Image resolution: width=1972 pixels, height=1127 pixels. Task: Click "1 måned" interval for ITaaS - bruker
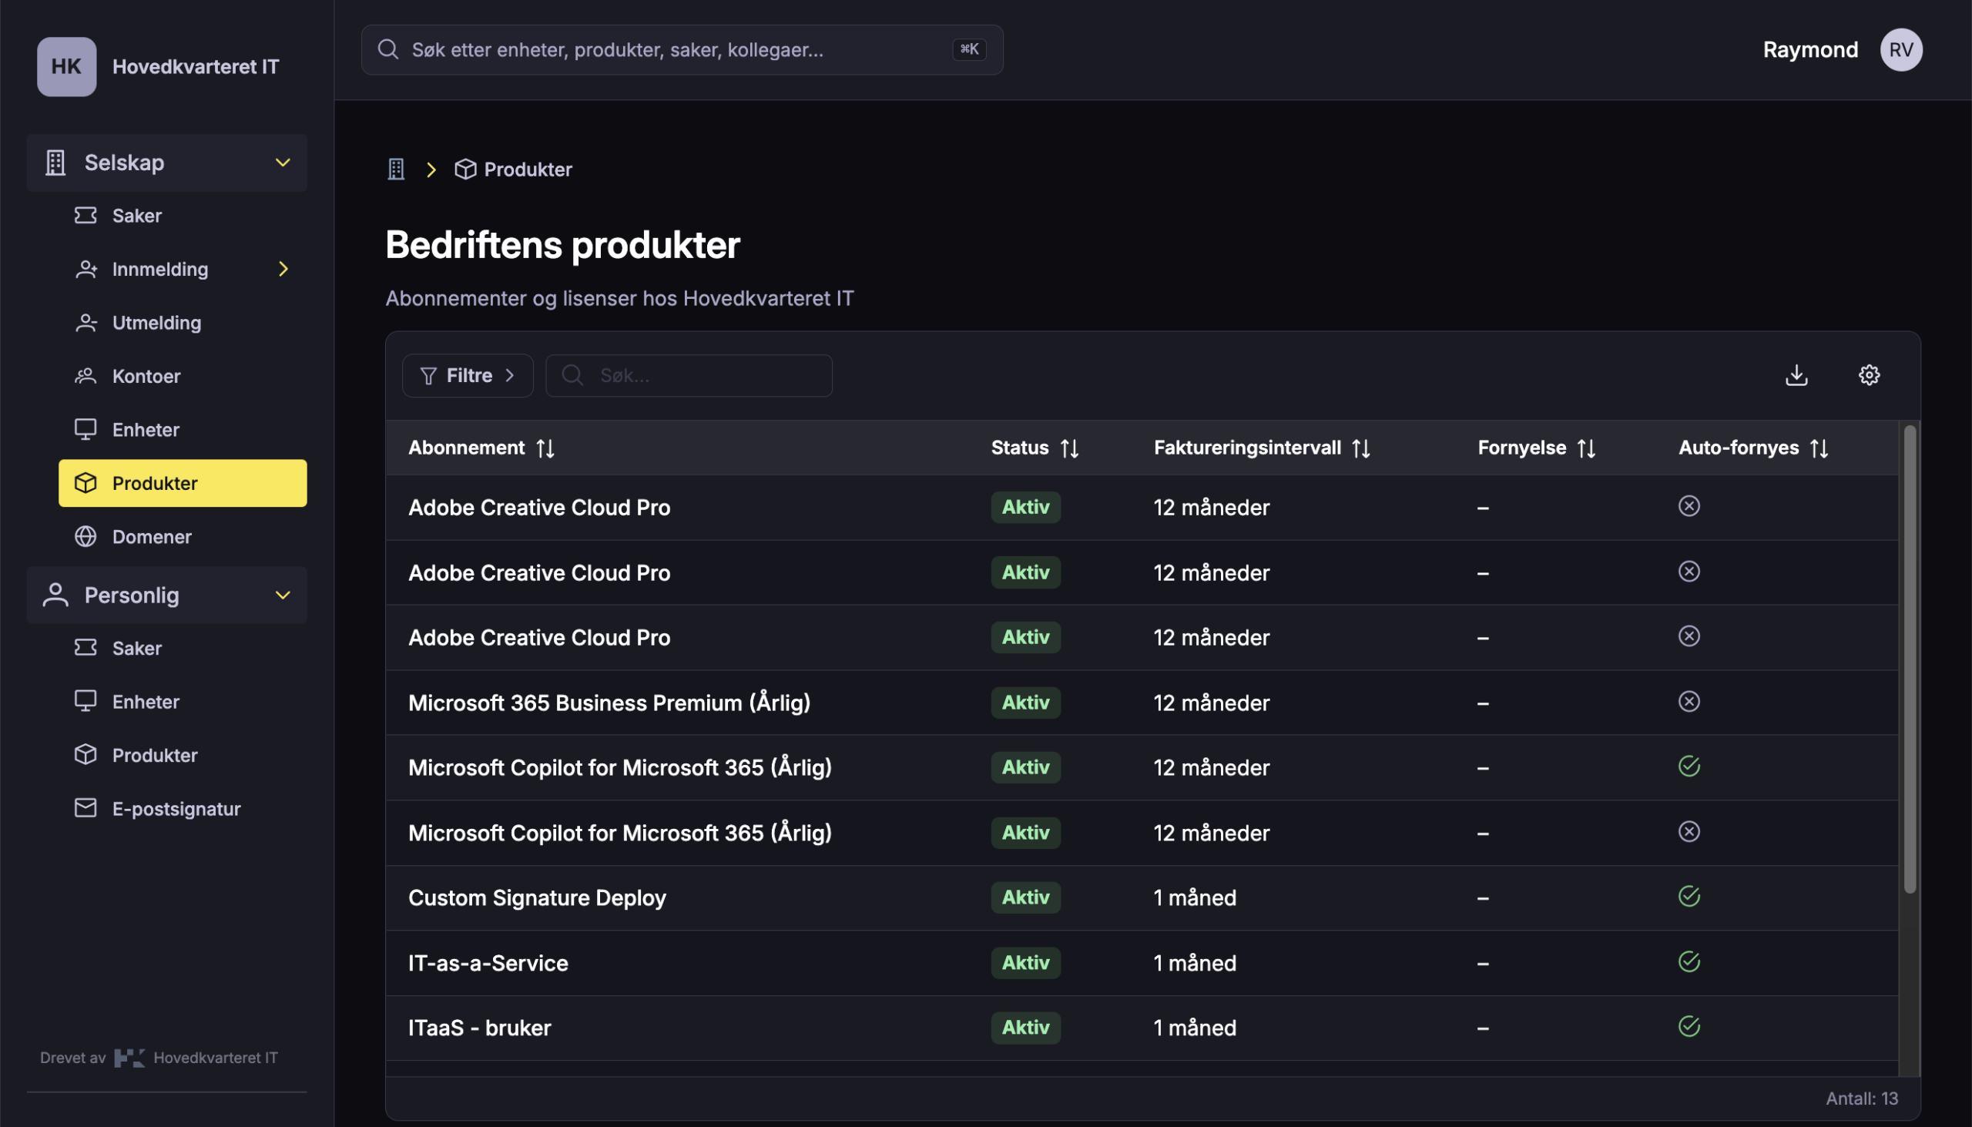coord(1195,1027)
